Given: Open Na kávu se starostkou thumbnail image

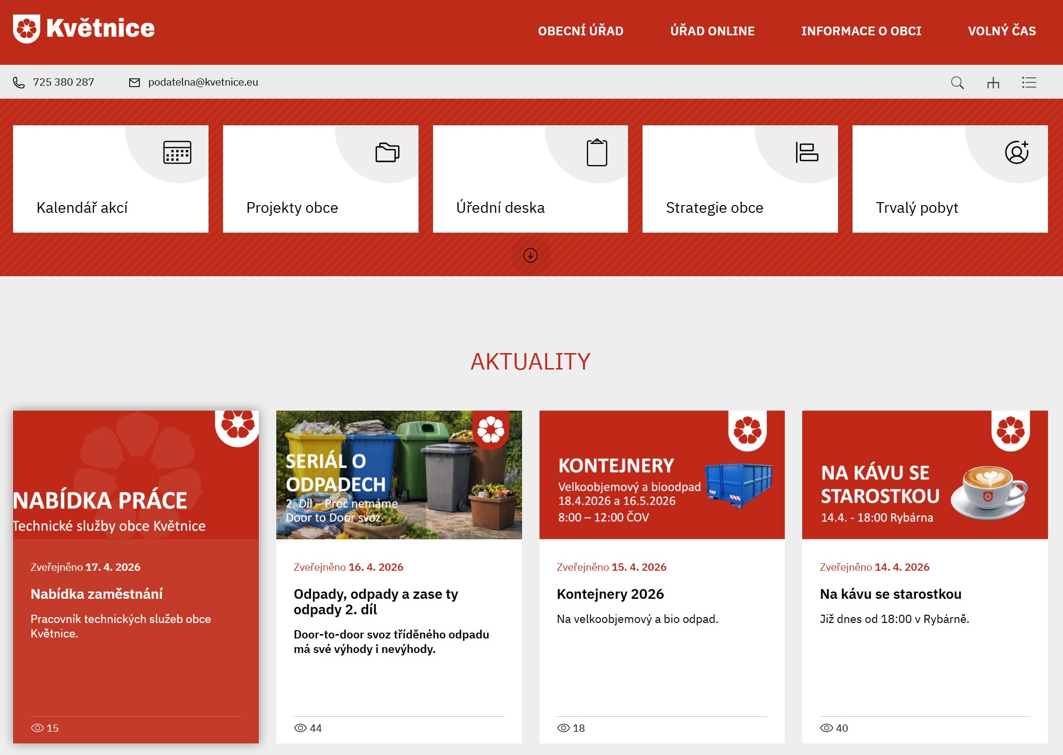Looking at the screenshot, I should [925, 475].
